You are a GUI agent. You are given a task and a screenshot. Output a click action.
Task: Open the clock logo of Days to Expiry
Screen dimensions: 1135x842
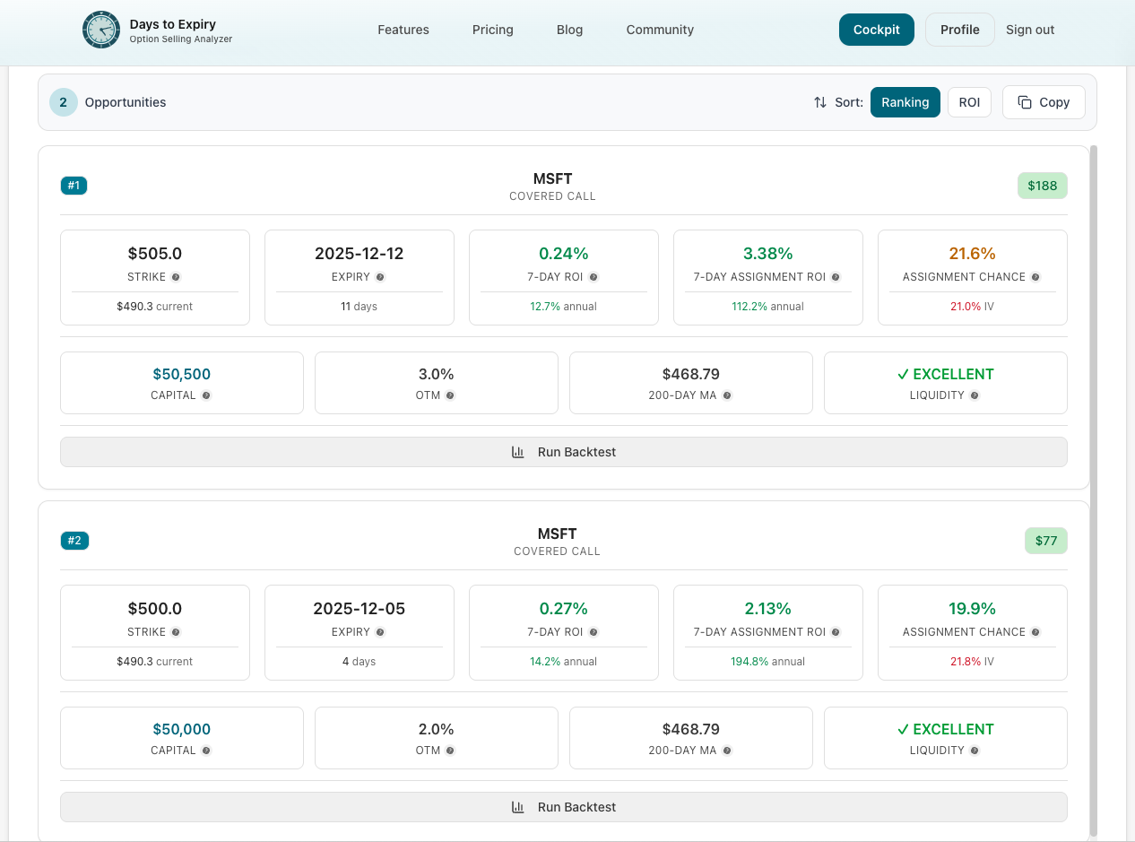pos(100,30)
